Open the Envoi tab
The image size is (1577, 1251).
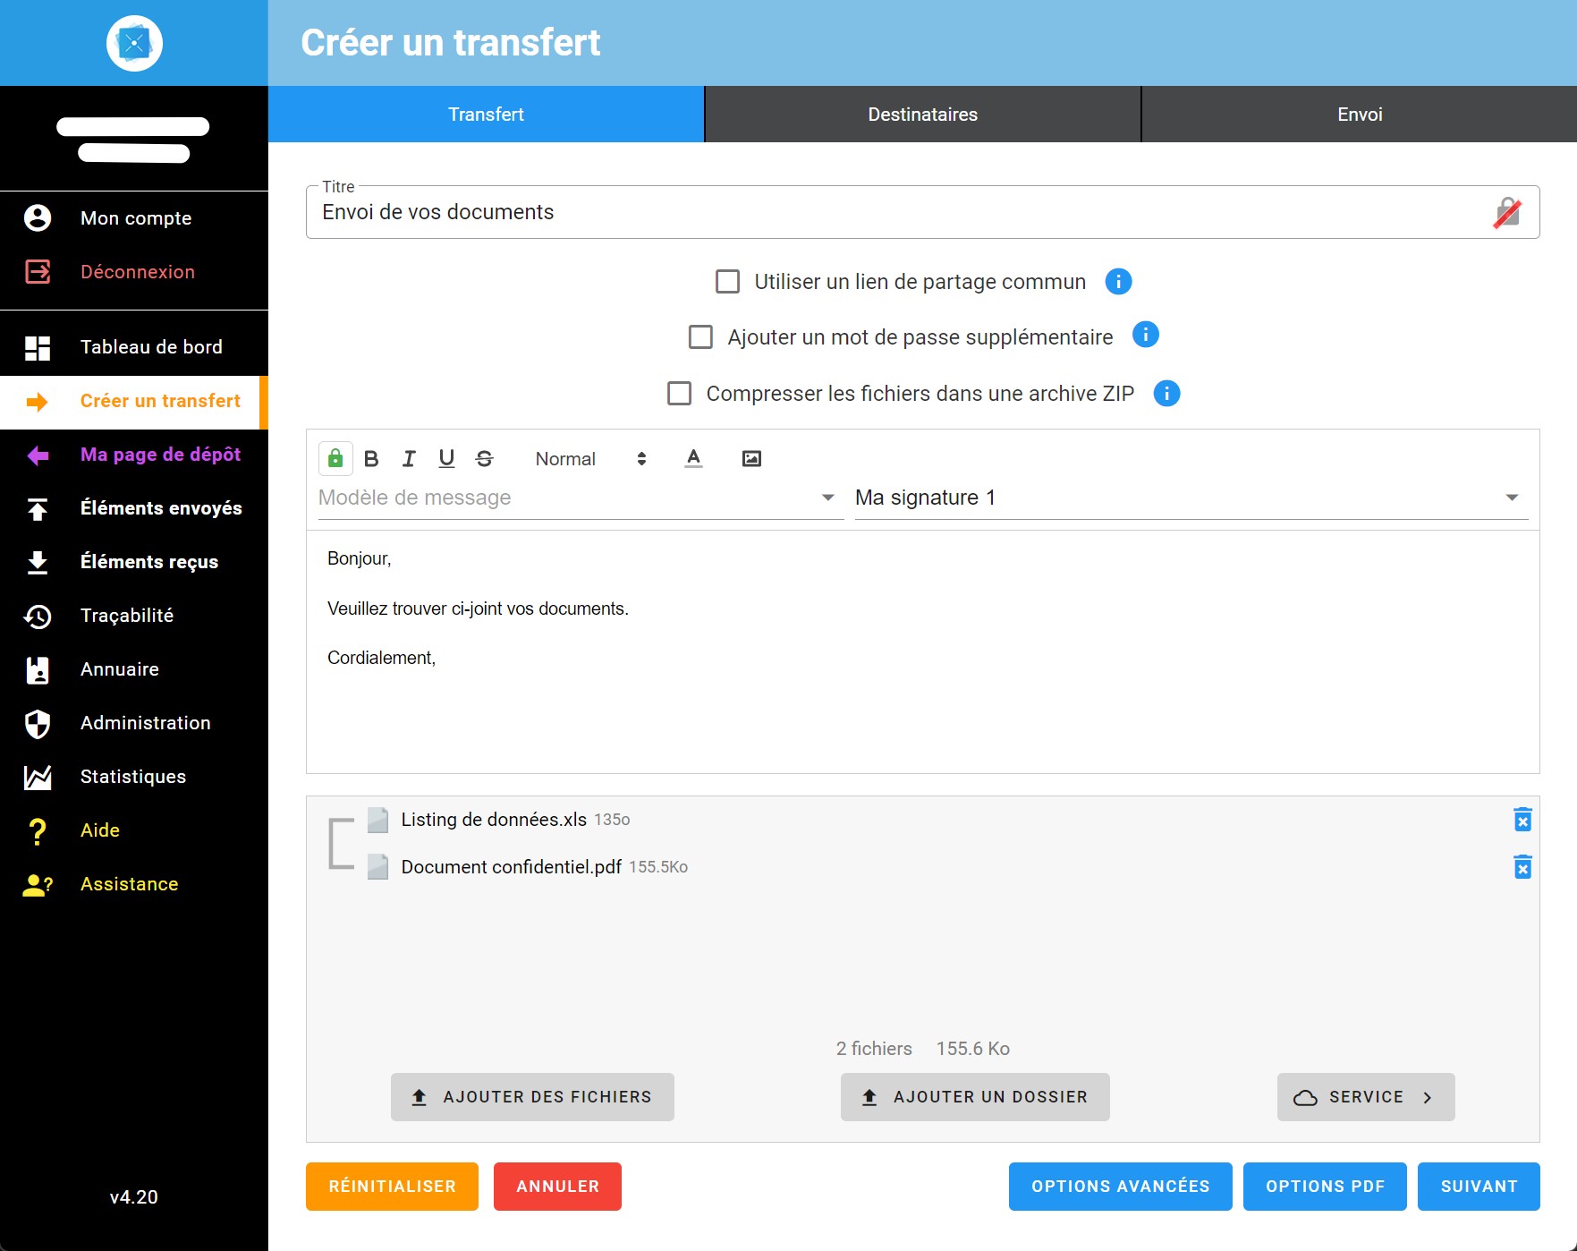click(1359, 114)
